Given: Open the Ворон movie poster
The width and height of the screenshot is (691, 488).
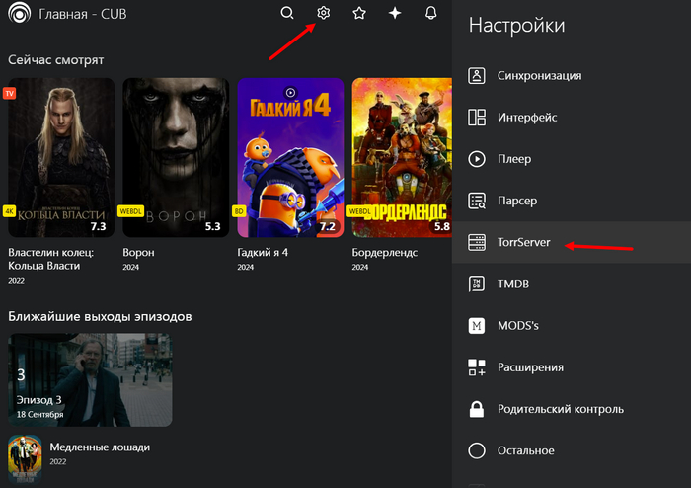Looking at the screenshot, I should pyautogui.click(x=176, y=157).
